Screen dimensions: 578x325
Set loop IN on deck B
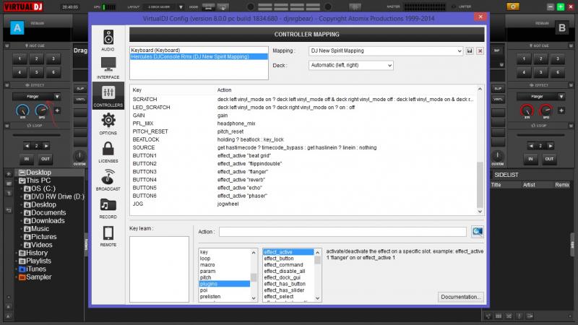[x=530, y=159]
